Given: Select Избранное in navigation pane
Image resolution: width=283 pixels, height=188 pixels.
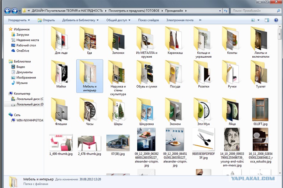Looking at the screenshot, I should tap(19, 29).
